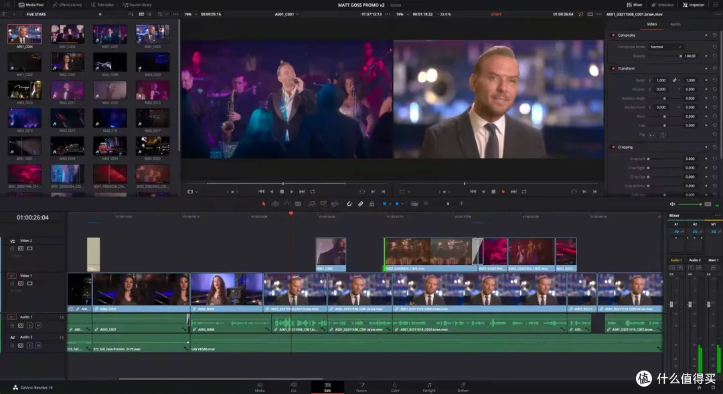Go to the Deliver page
The width and height of the screenshot is (723, 394).
pyautogui.click(x=463, y=387)
